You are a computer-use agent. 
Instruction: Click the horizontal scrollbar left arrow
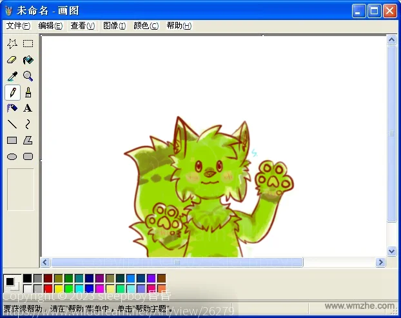coord(45,263)
